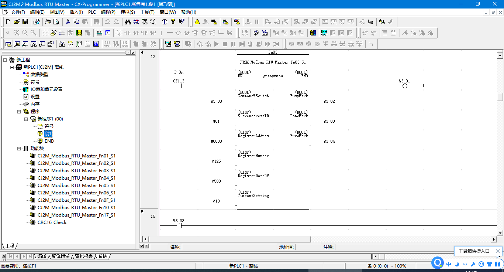This screenshot has width=504, height=272.
Task: Open the PLC menu
Action: 92,12
